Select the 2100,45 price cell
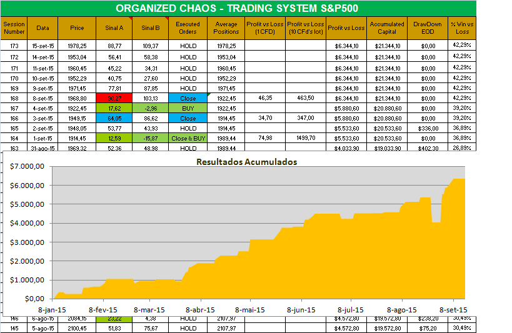Image resolution: width=512 pixels, height=333 pixels. 77,328
